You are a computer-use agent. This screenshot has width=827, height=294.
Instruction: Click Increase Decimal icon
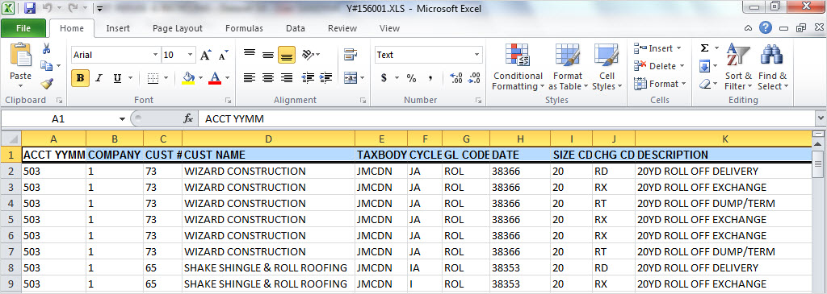(x=455, y=78)
